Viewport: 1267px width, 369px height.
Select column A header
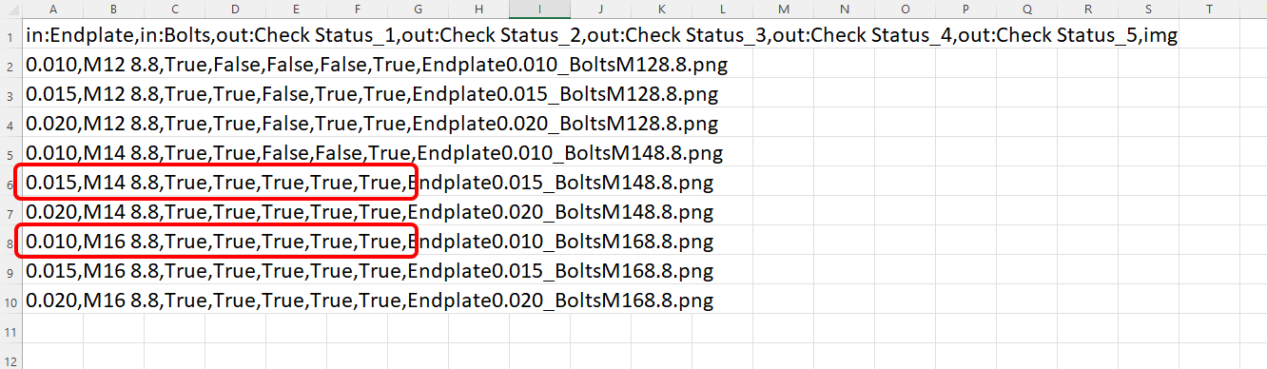point(52,10)
